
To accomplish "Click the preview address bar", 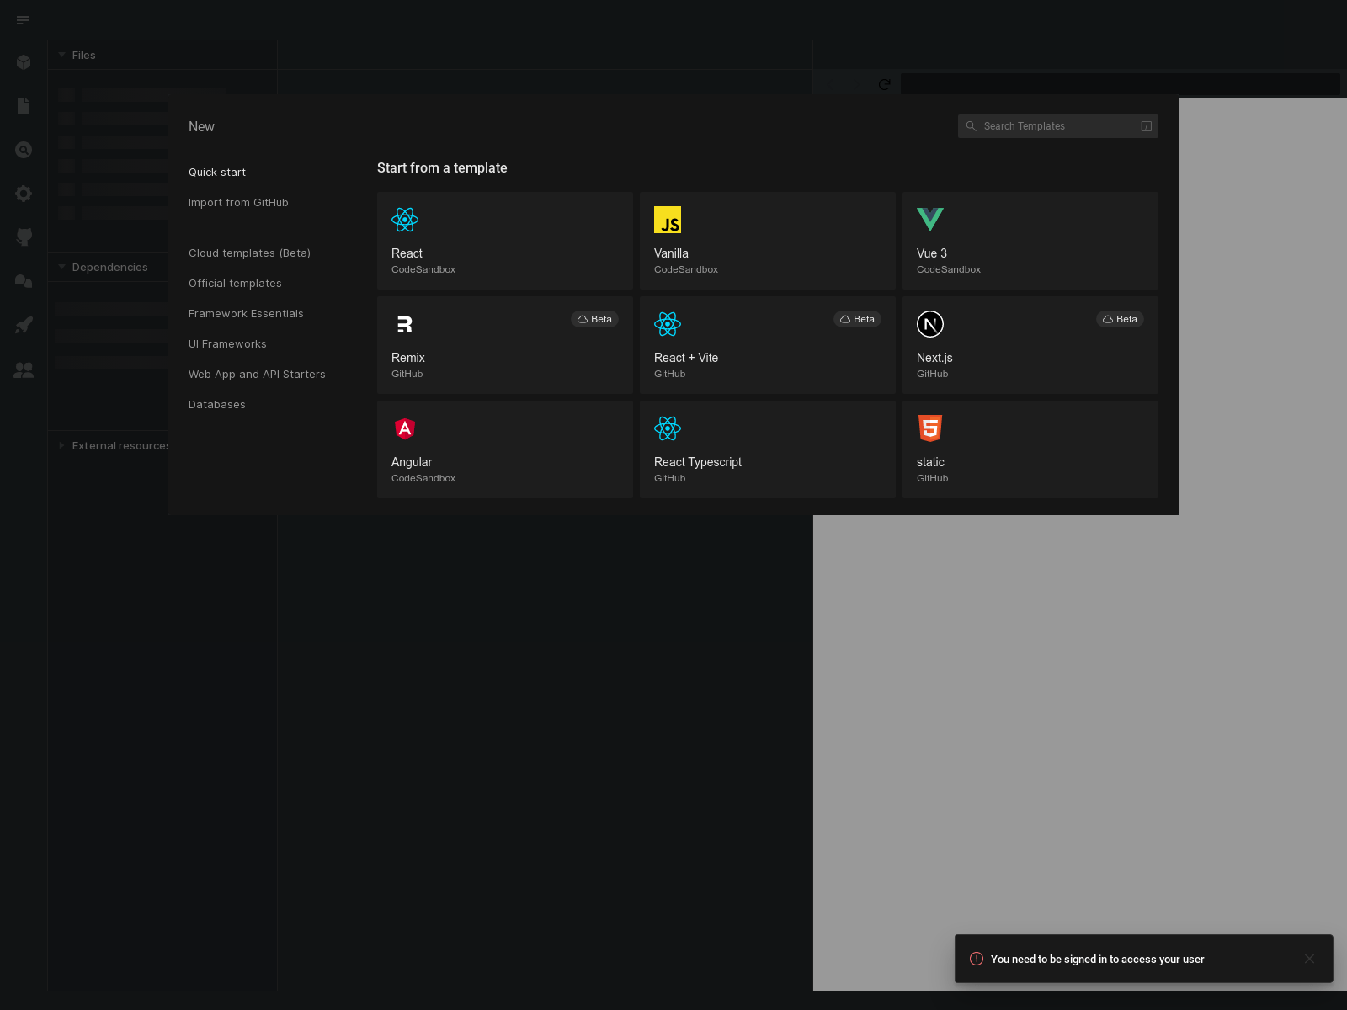I will pos(1120,84).
